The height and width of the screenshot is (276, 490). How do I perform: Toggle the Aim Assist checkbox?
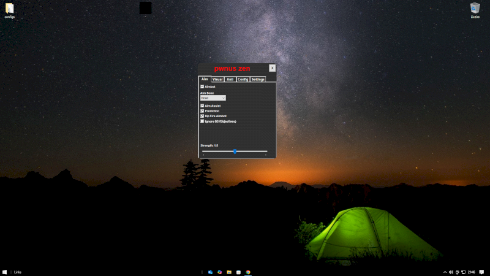(x=202, y=105)
